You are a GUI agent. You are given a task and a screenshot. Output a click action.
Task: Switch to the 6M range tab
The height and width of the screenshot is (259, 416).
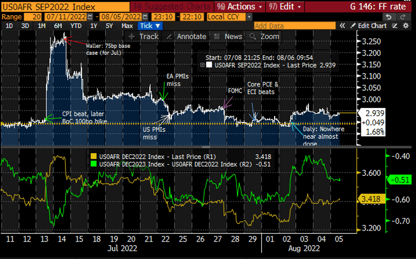pyautogui.click(x=59, y=26)
